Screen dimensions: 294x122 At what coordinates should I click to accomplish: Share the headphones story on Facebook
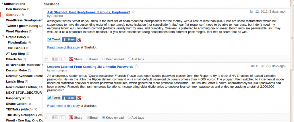coord(69,39)
